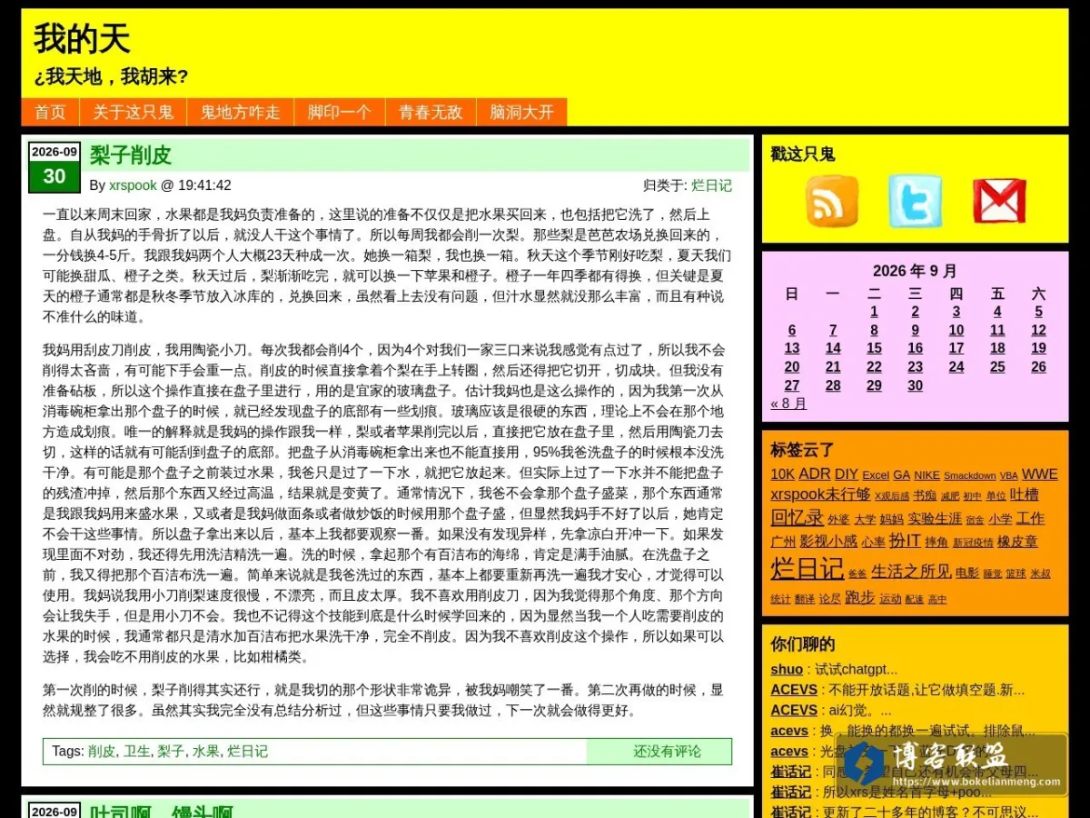Viewport: 1090px width, 818px height.
Task: Open the 10K tag in tag cloud
Action: pos(782,474)
